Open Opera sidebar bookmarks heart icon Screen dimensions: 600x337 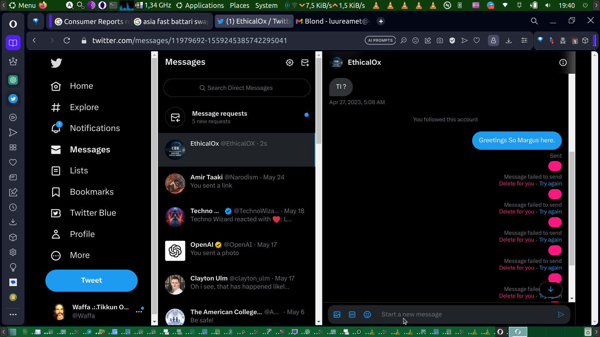tap(13, 163)
